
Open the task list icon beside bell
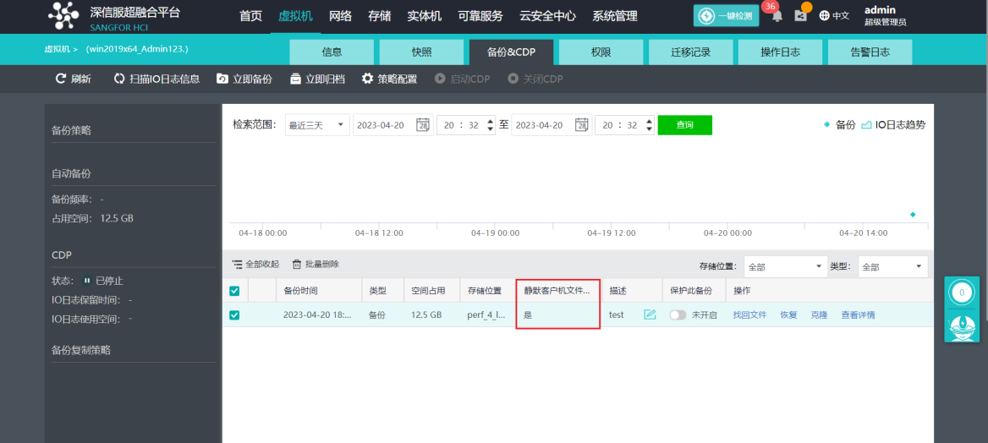pyautogui.click(x=800, y=16)
